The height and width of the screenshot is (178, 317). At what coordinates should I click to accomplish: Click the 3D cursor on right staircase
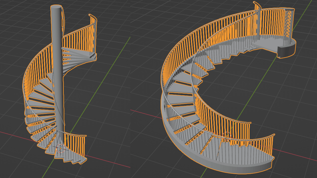(x=227, y=137)
